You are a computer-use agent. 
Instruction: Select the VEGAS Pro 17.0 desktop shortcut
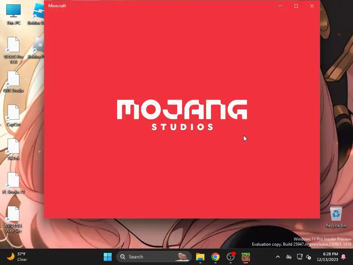click(13, 50)
